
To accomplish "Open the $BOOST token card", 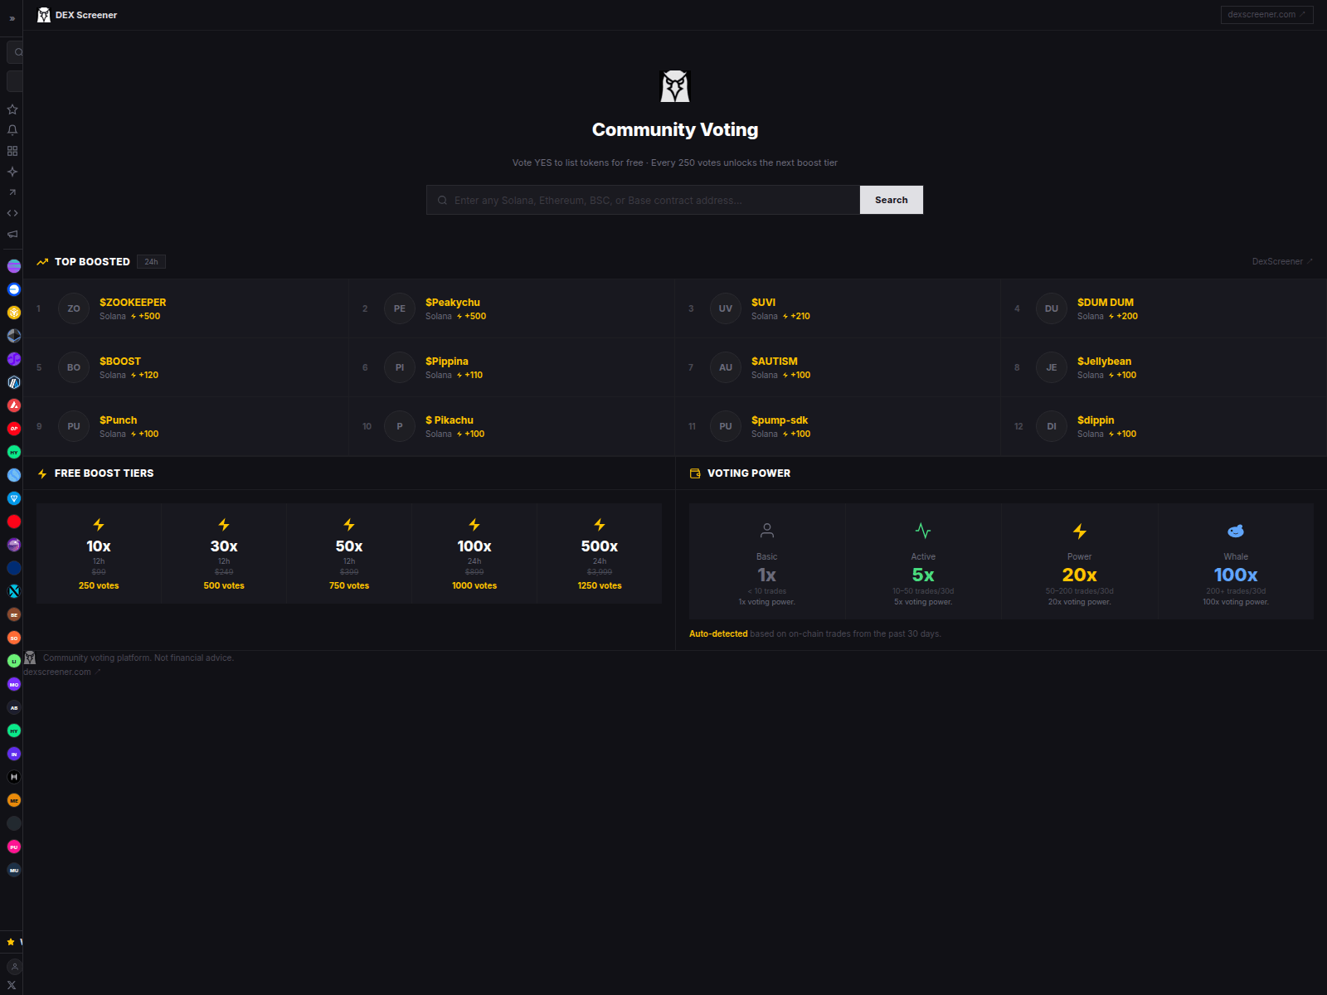I will pos(186,367).
